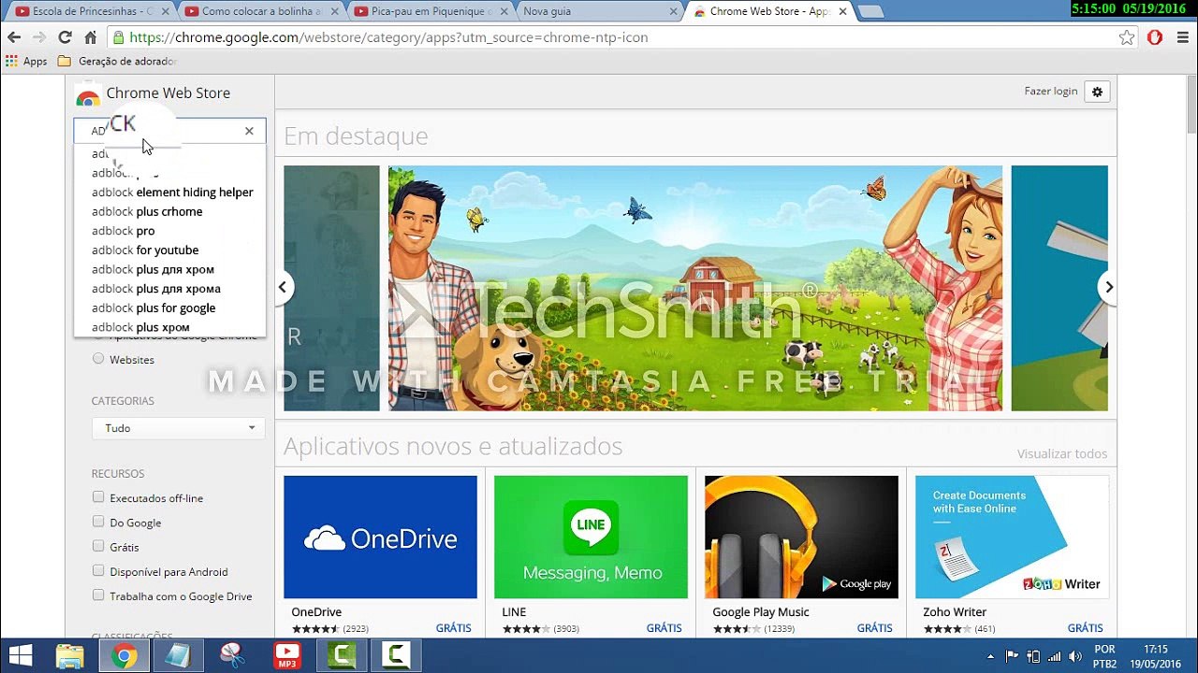Open the volume control in system tray

[1075, 656]
